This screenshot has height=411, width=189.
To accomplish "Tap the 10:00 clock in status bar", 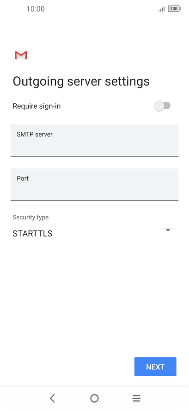I will [36, 9].
